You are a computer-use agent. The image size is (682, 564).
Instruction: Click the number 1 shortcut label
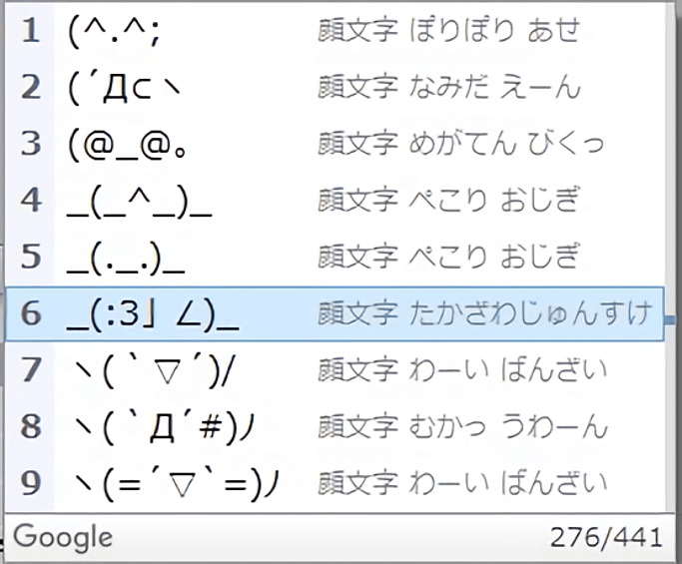[x=31, y=31]
